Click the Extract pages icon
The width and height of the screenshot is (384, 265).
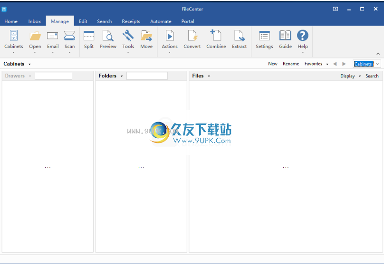[239, 36]
